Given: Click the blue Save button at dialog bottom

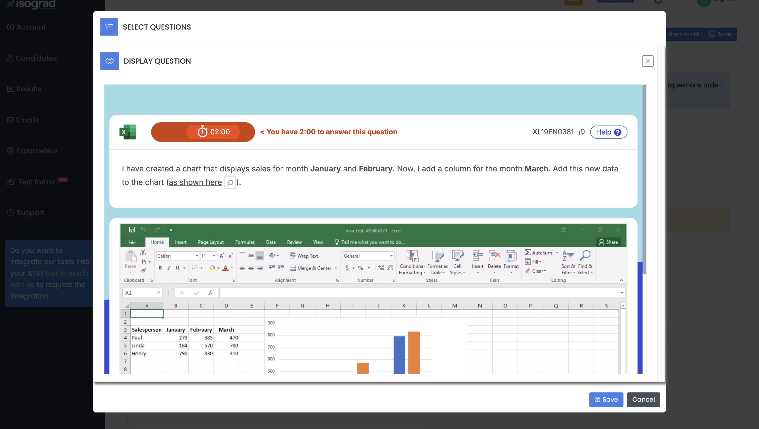Looking at the screenshot, I should pyautogui.click(x=606, y=399).
